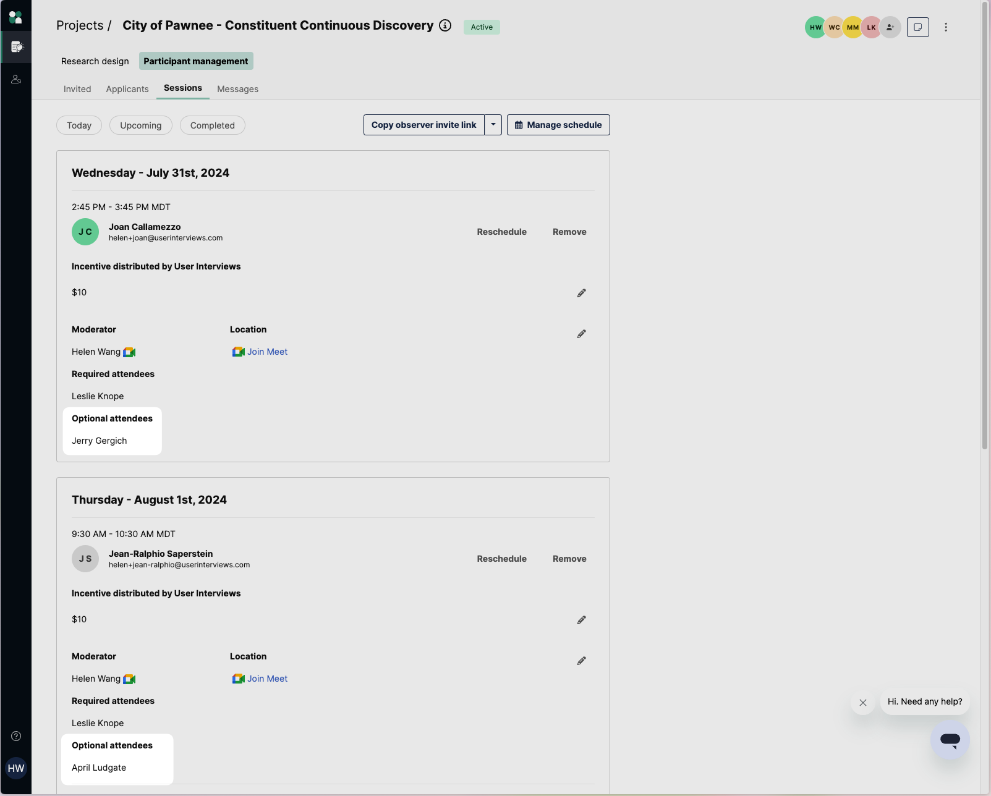
Task: Open the Invited tab
Action: pos(77,89)
